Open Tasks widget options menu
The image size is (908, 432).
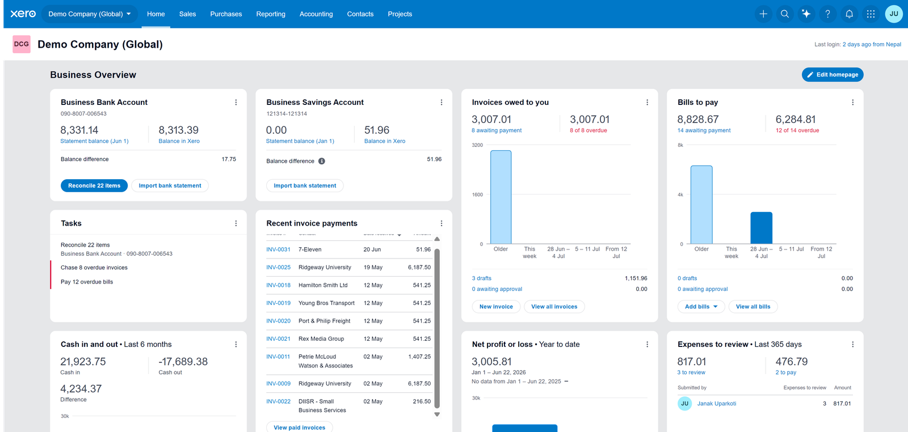click(x=236, y=223)
